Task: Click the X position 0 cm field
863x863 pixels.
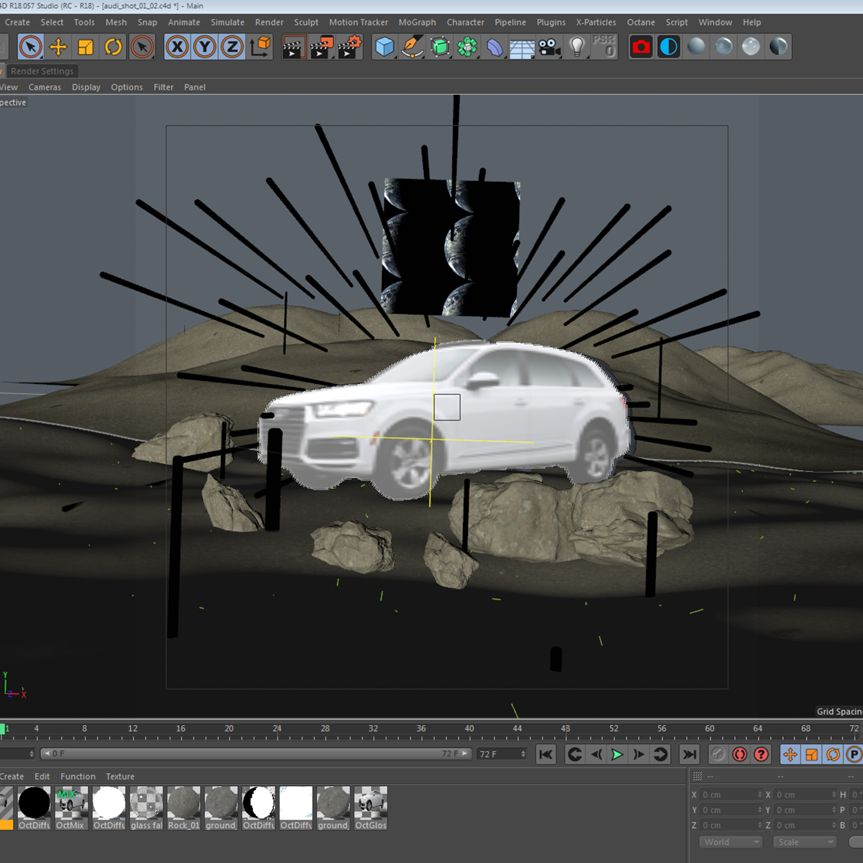Action: coord(731,795)
